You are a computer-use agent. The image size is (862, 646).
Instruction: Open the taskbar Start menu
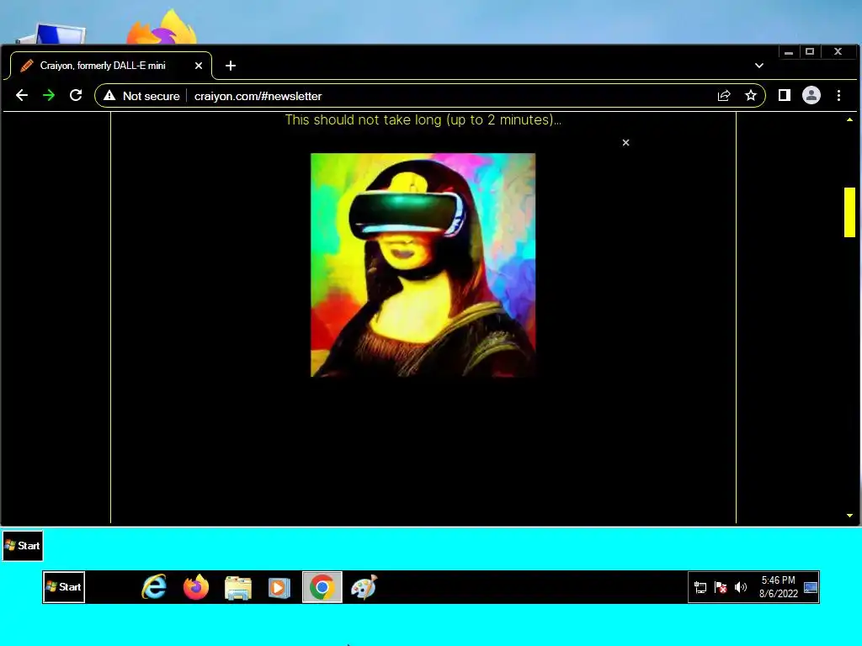[64, 587]
